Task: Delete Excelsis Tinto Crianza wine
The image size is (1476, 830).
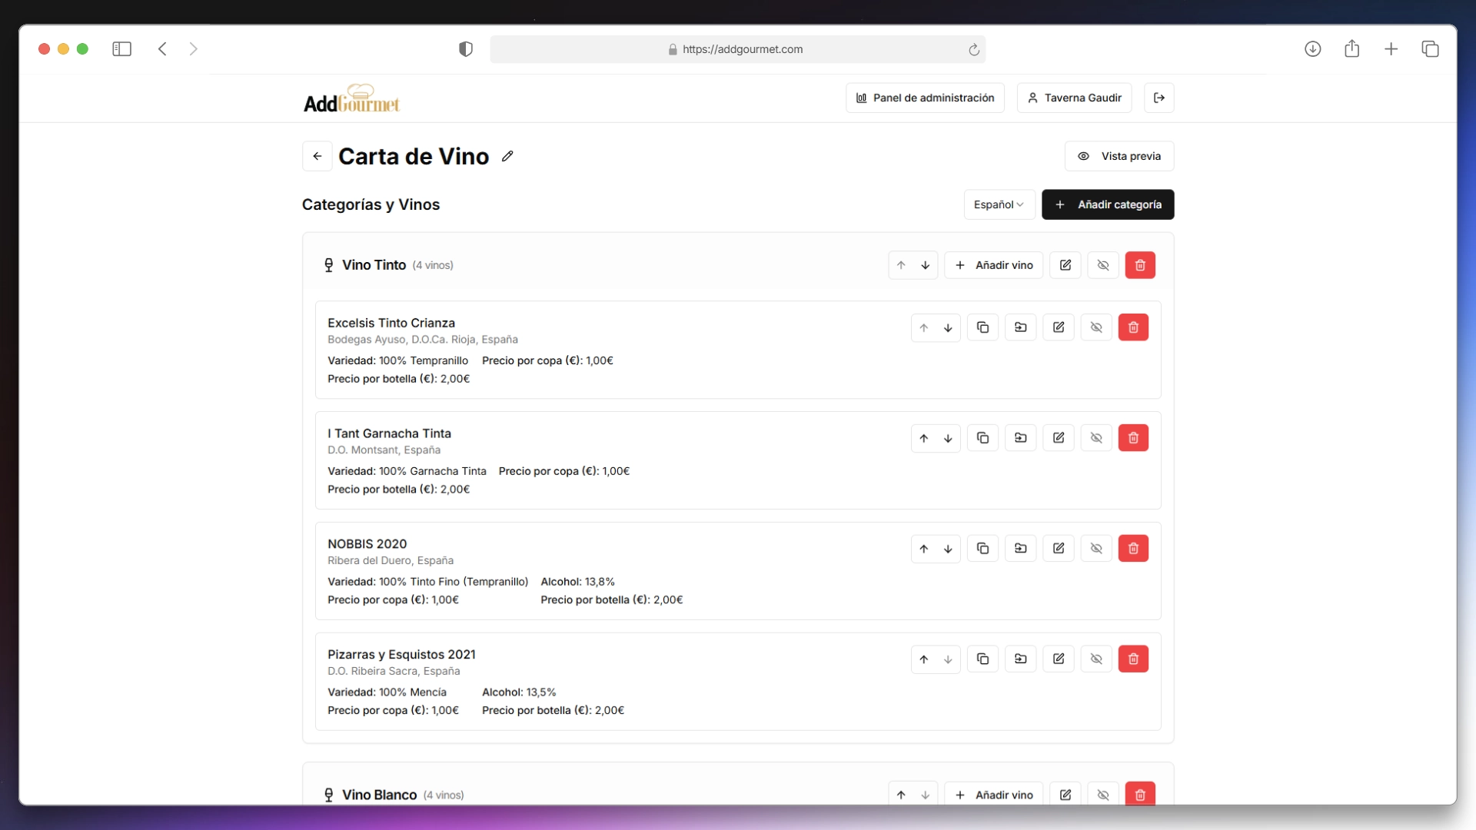Action: (1133, 327)
